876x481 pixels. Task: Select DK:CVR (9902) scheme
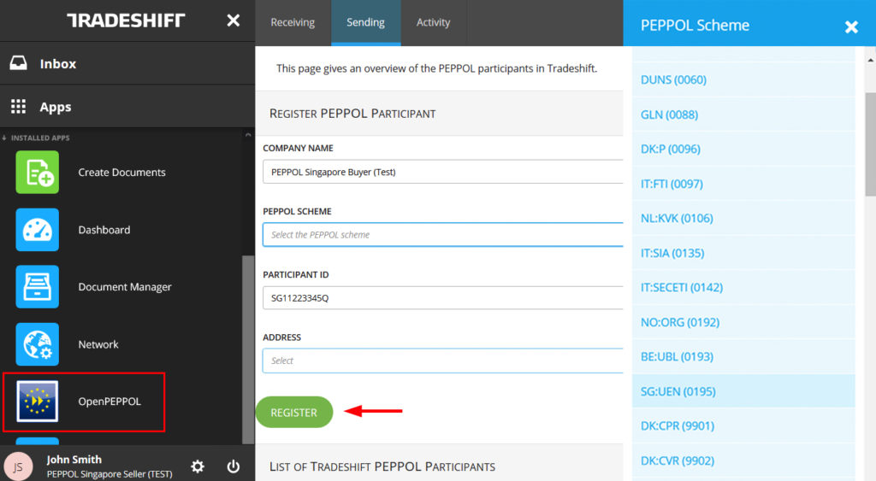[743, 460]
